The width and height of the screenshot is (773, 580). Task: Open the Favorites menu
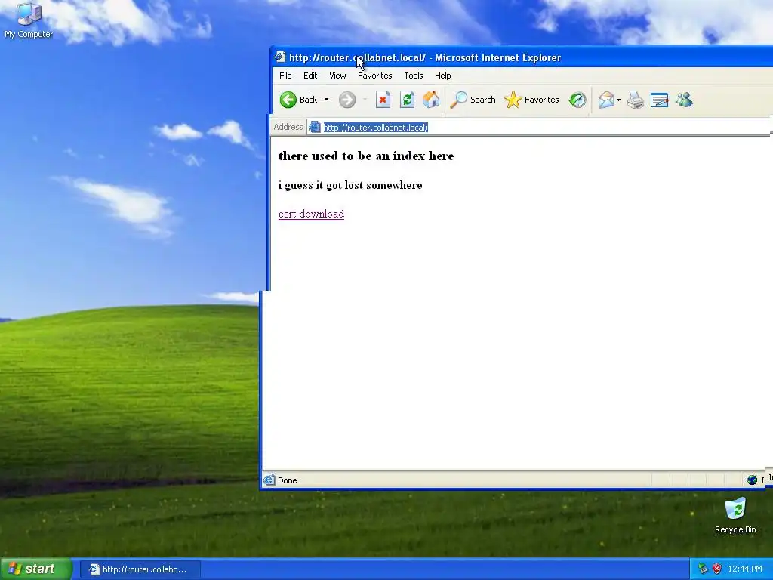374,76
